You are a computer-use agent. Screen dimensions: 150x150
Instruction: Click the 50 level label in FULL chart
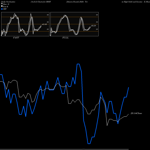click(97, 22)
